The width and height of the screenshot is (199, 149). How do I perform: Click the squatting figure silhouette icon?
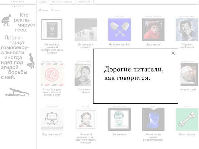pyautogui.click(x=6, y=21)
